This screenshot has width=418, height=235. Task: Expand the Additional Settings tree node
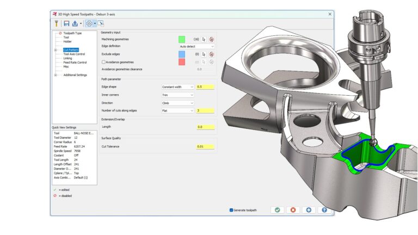[x=56, y=75]
